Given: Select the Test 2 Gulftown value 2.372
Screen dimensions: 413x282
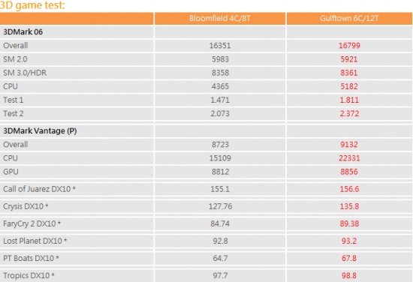Looking at the screenshot, I should (x=349, y=114).
